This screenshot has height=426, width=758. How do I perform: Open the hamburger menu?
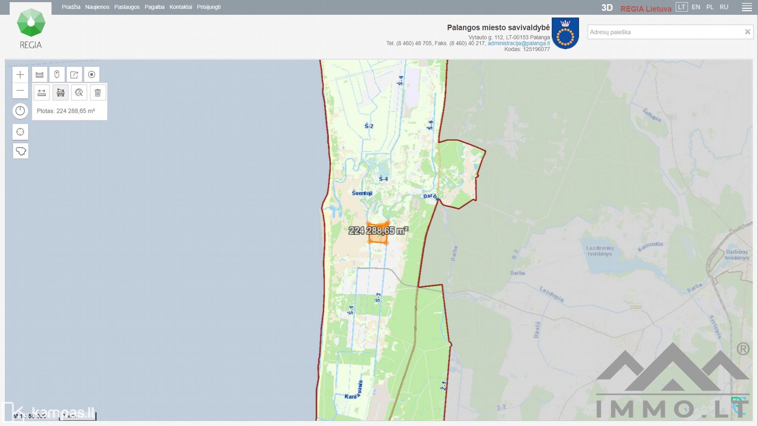pos(746,7)
